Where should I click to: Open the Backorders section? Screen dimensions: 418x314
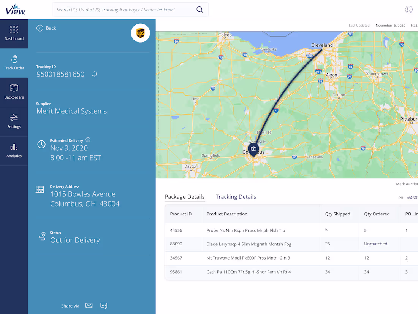14,92
